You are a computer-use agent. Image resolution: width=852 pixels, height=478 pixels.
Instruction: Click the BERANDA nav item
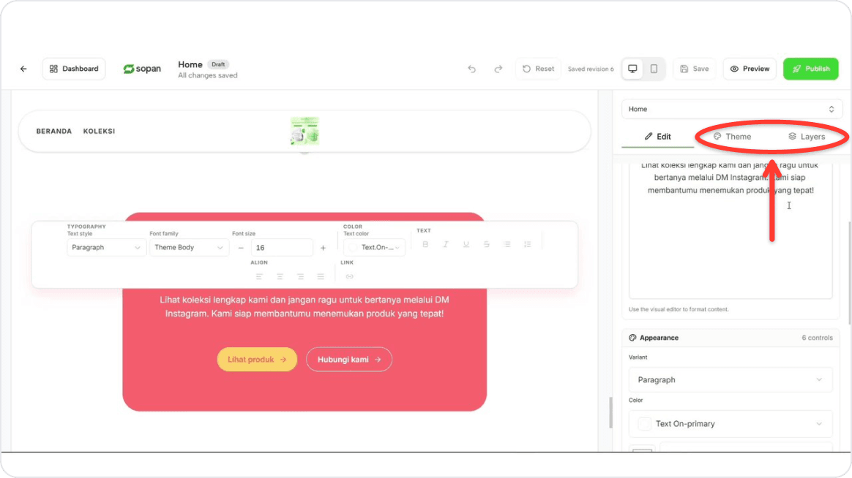(x=53, y=132)
